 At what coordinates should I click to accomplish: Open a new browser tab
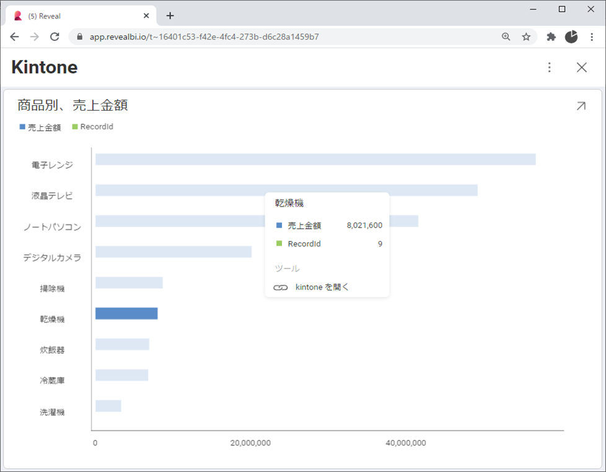[170, 16]
